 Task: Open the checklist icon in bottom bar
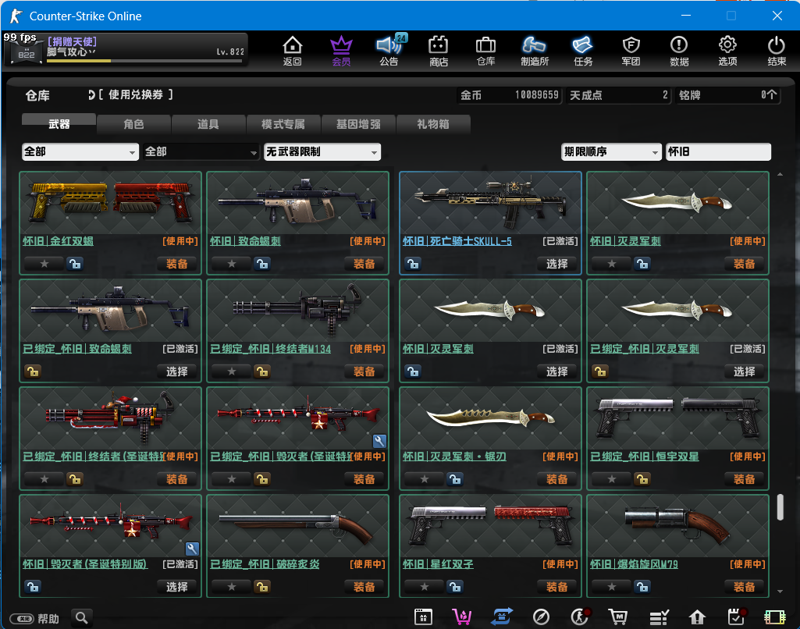click(x=660, y=617)
